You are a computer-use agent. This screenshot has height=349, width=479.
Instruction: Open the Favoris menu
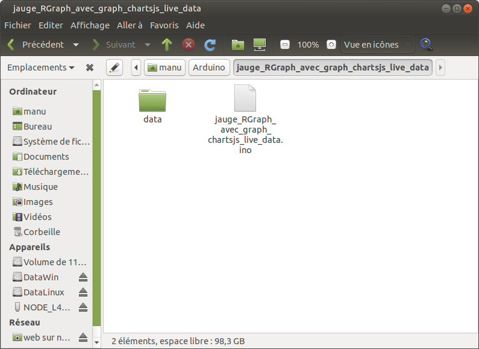pos(164,25)
